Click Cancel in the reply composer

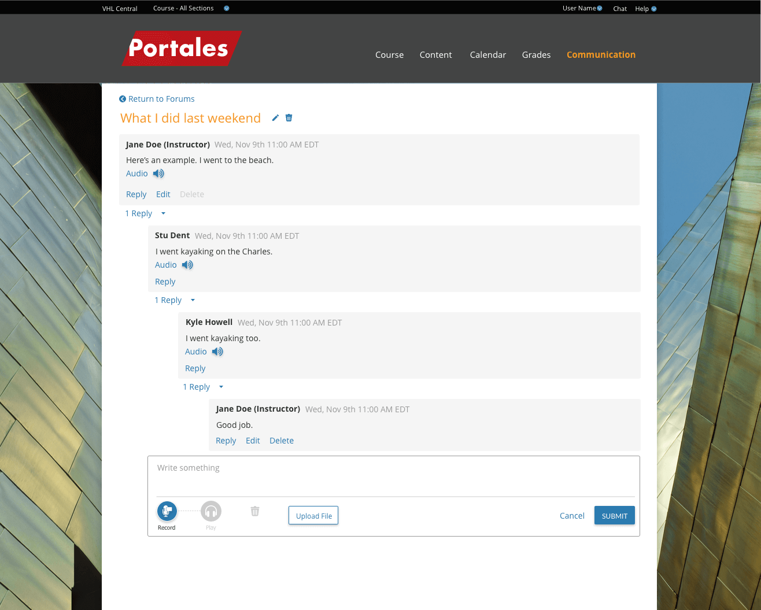pyautogui.click(x=572, y=516)
